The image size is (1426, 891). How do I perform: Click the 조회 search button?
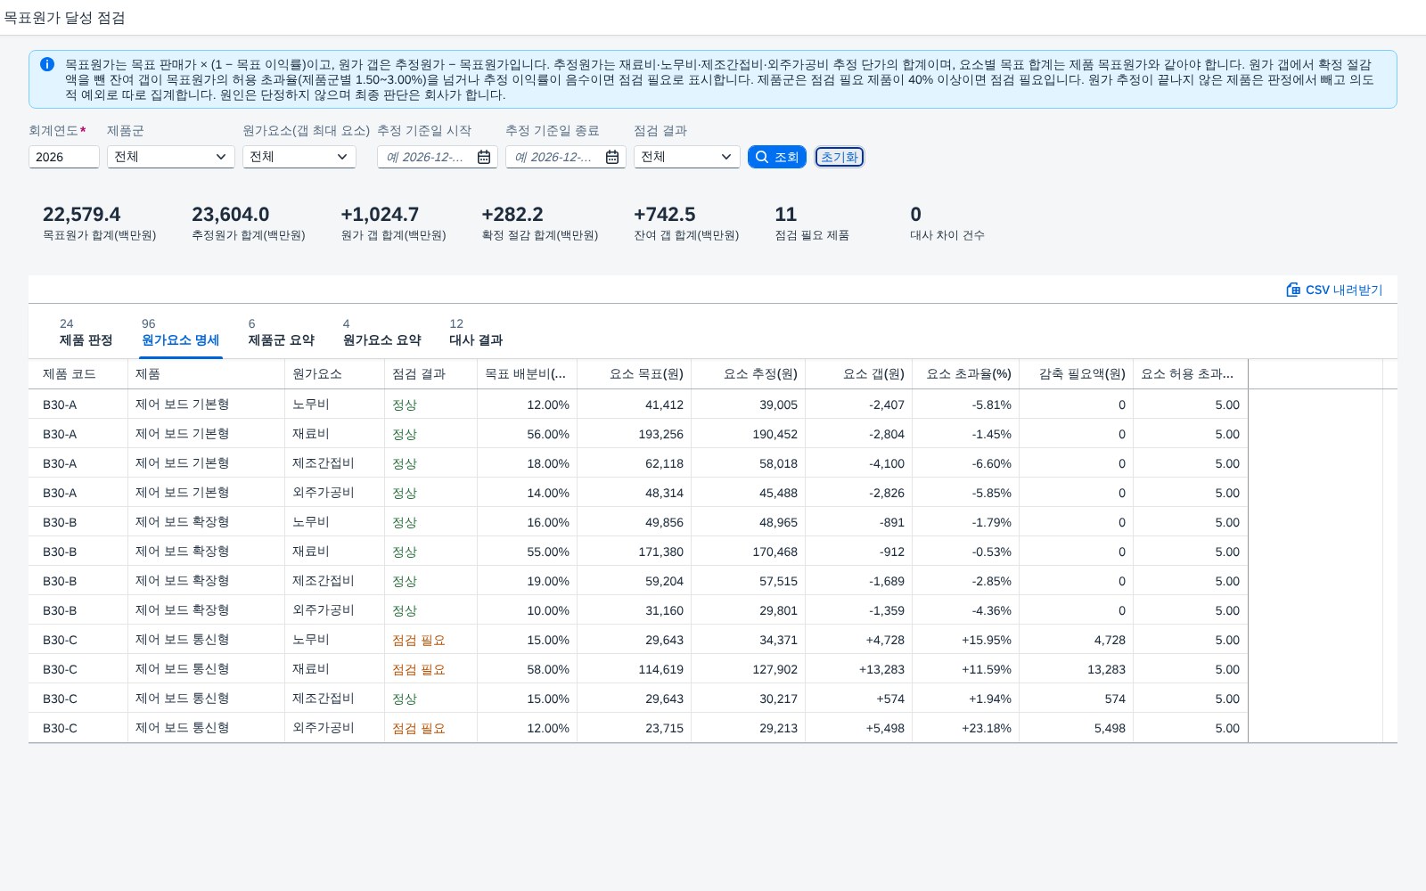click(x=777, y=157)
